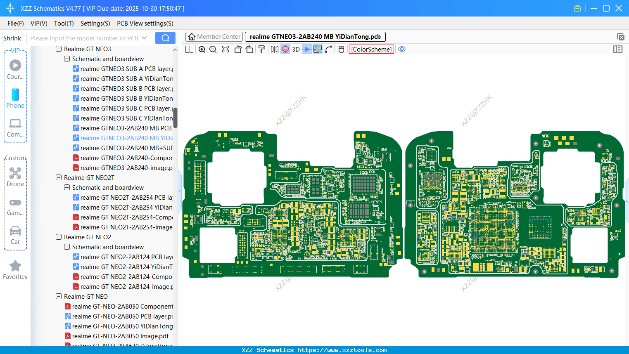This screenshot has height=354, width=629.
Task: Collapse the Realme GT NEO3 tree node
Action: pos(59,49)
